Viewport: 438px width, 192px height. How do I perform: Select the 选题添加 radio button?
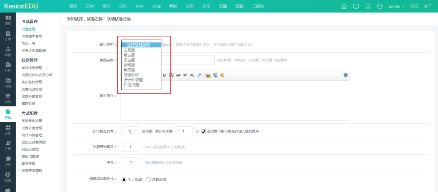pos(148,180)
